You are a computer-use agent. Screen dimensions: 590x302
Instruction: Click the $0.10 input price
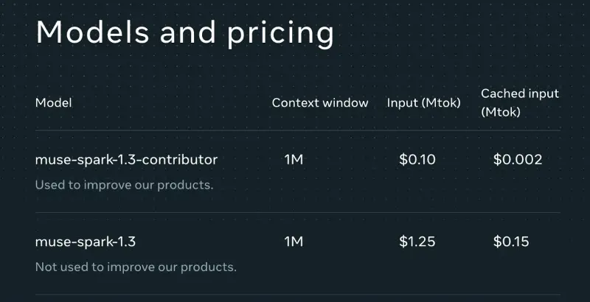click(x=417, y=160)
